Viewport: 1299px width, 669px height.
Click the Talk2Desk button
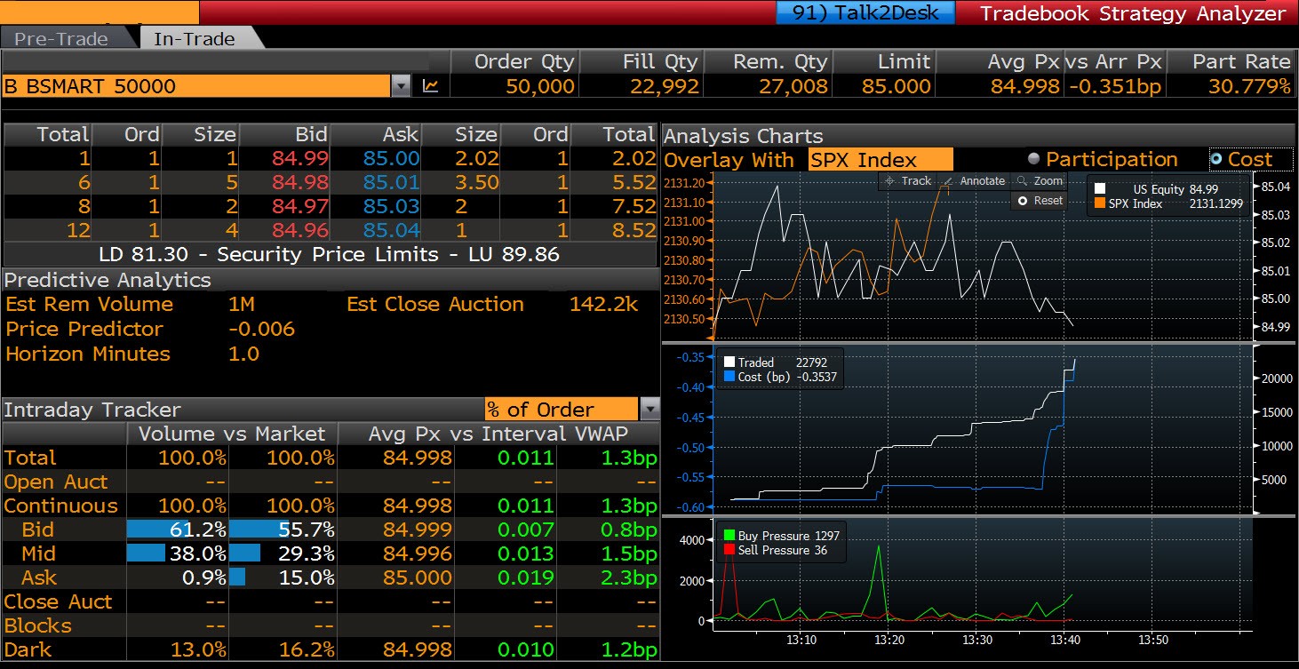point(864,13)
